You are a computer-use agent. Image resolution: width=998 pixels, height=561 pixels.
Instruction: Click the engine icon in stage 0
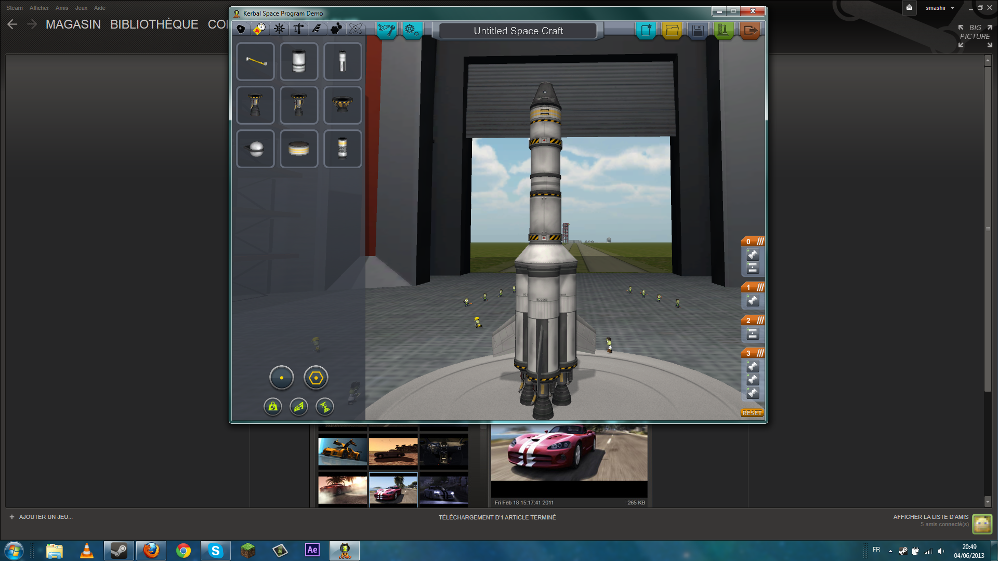pyautogui.click(x=753, y=255)
